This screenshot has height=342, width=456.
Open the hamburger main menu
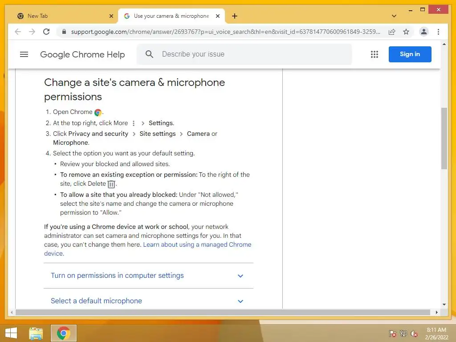click(24, 54)
